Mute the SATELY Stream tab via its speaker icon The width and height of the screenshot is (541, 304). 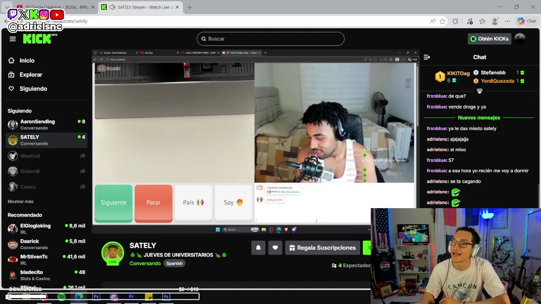tap(112, 7)
